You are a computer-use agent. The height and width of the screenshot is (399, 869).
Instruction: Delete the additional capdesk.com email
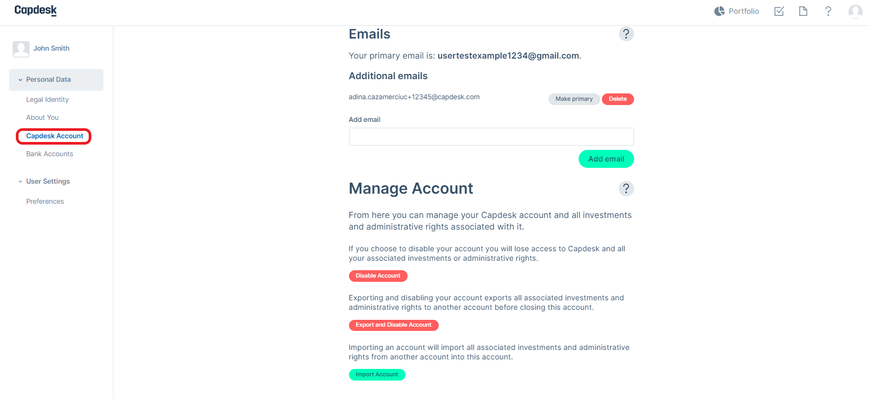tap(618, 99)
